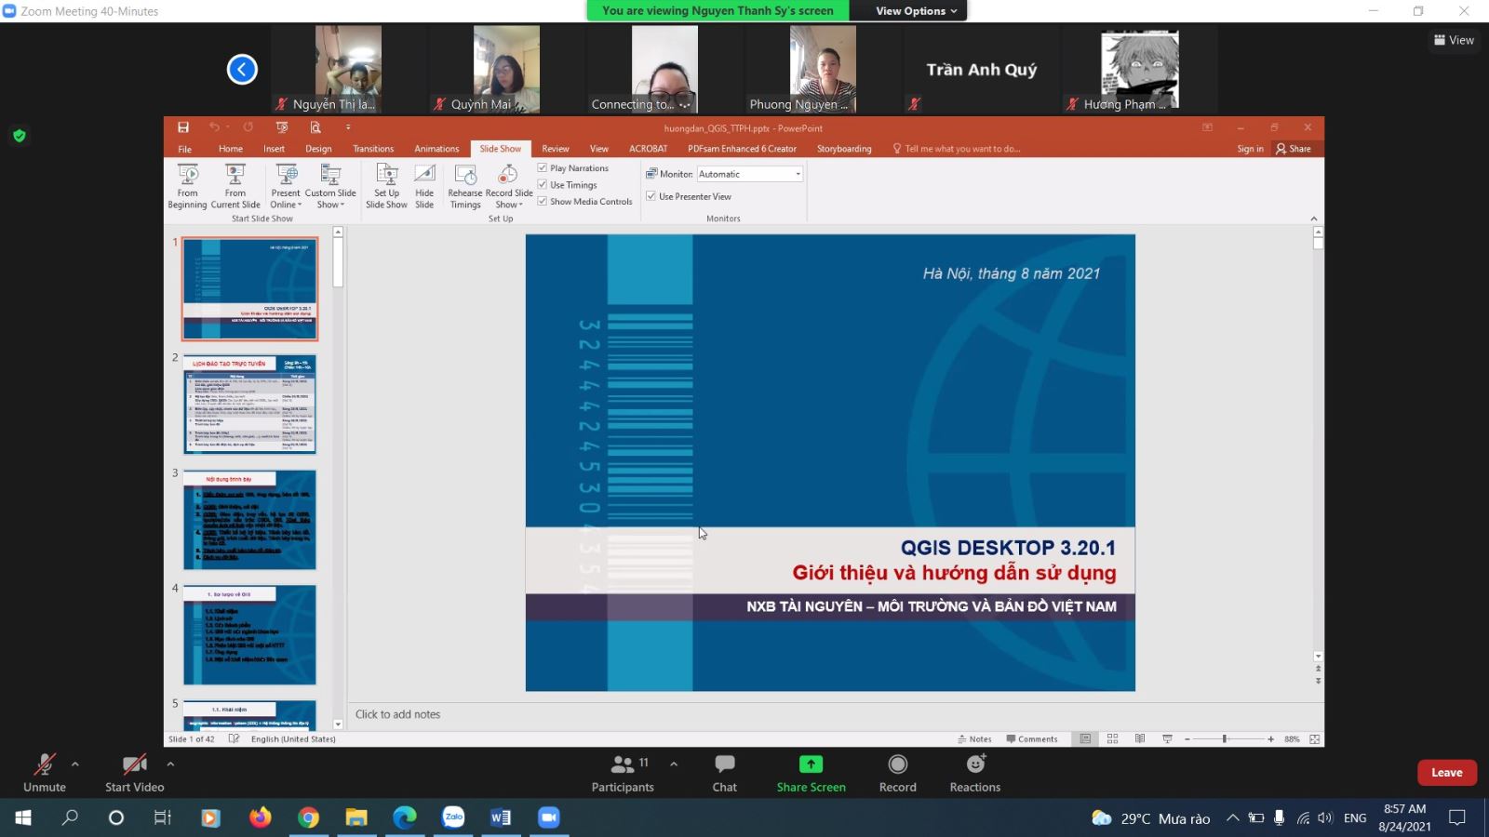Undo last action in PowerPoint
The image size is (1489, 837).
pyautogui.click(x=214, y=127)
